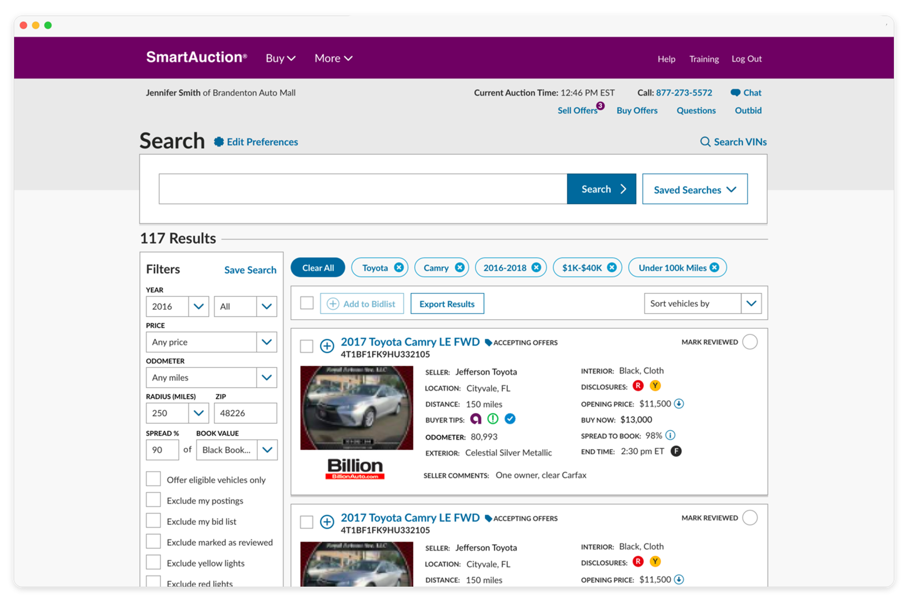Enable Exclude marked as reviewed checkbox
The height and width of the screenshot is (602, 908).
click(153, 541)
